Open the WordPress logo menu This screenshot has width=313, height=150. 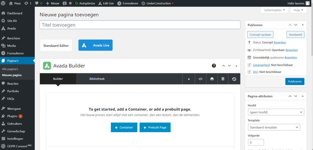click(4, 3)
